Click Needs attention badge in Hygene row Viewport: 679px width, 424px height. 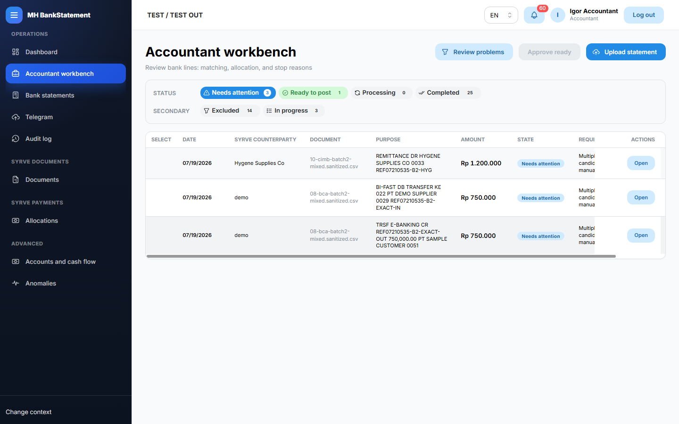[x=541, y=163]
